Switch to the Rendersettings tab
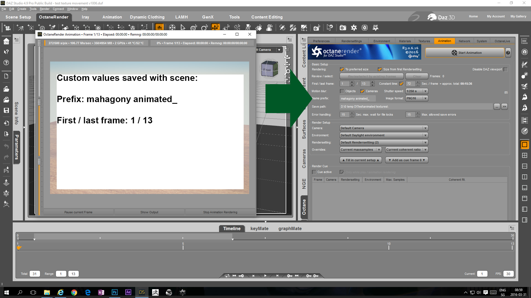The image size is (531, 298). (351, 41)
